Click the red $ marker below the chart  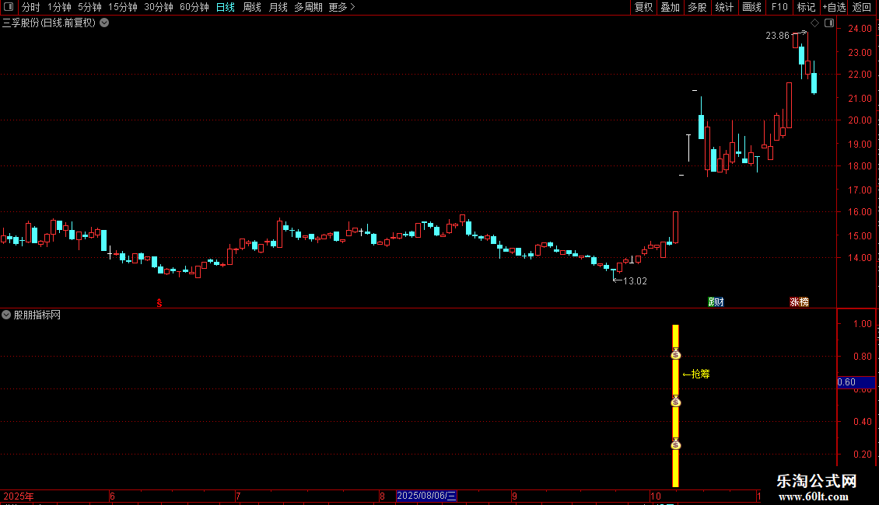point(159,303)
